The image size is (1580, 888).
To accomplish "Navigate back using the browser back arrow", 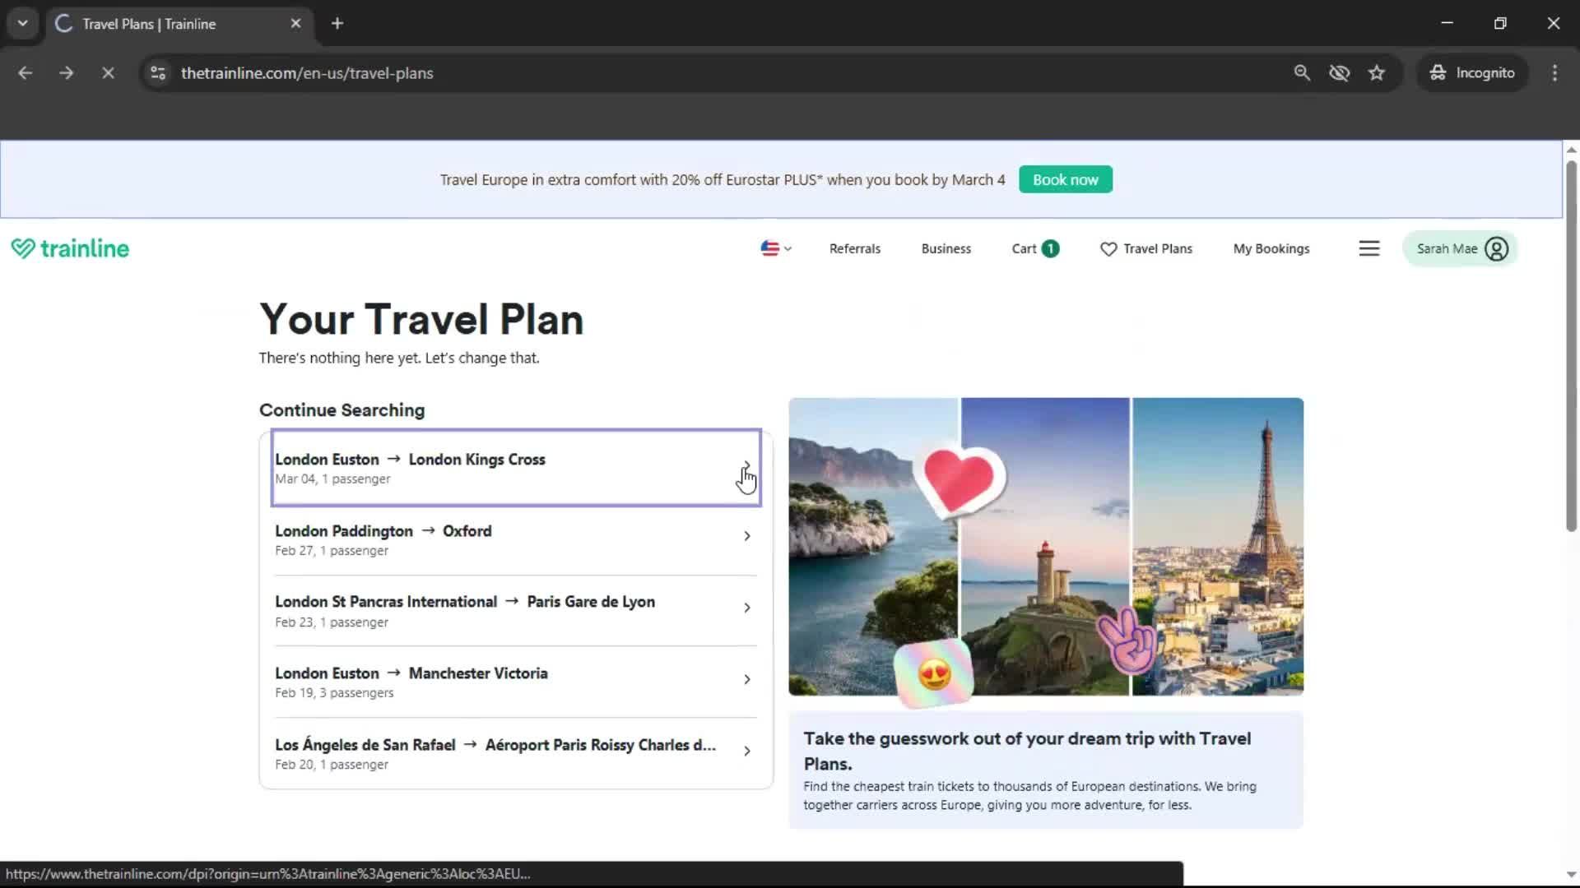I will click(x=26, y=72).
